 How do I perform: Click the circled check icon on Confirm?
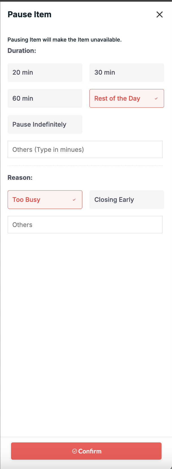point(75,451)
